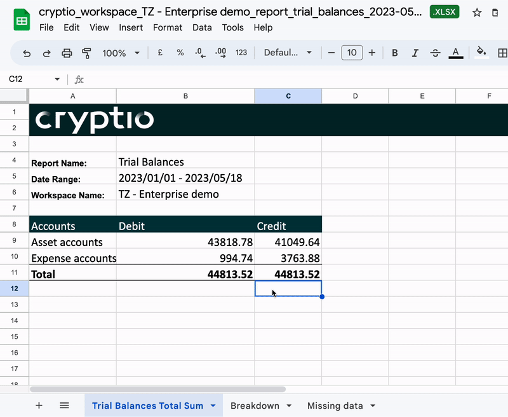
Task: Open the Default font dropdown
Action: pos(288,53)
